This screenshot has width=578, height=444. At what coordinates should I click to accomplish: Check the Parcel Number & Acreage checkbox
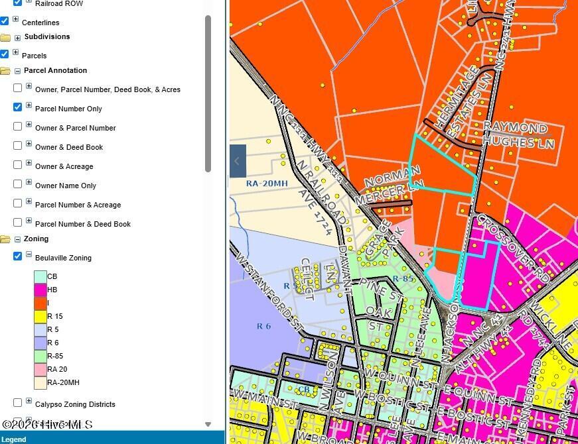(17, 203)
